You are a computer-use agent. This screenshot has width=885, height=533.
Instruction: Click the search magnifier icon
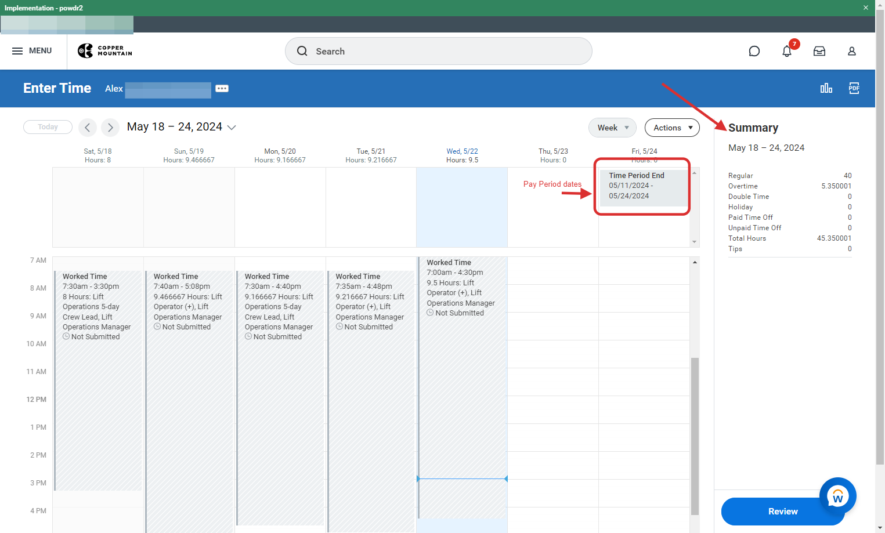302,51
